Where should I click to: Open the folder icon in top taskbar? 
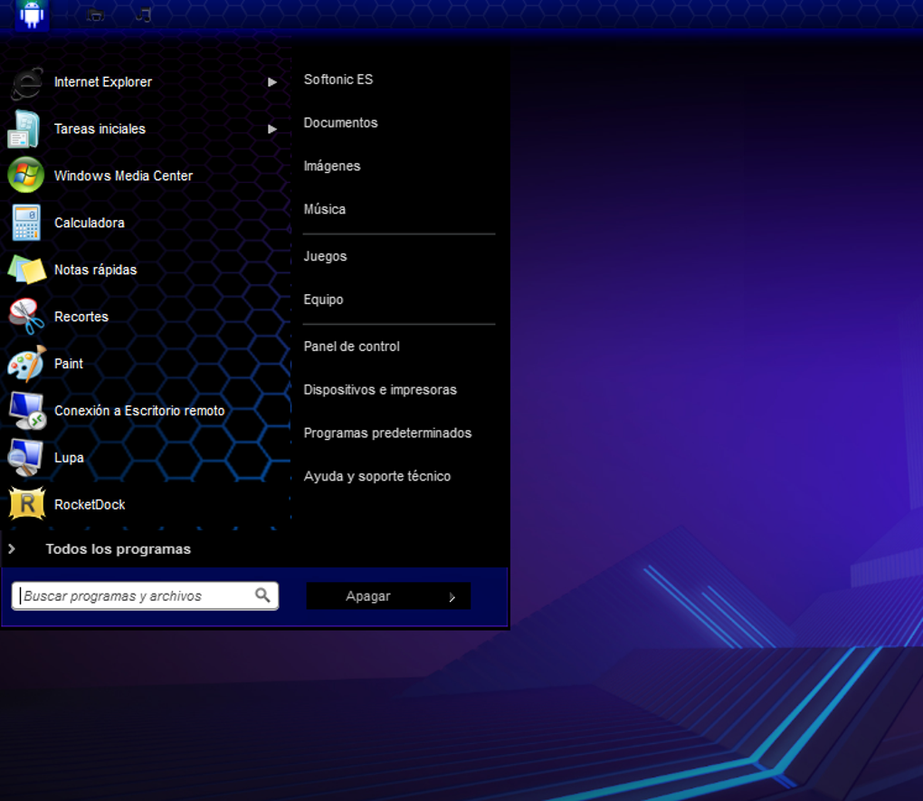95,14
